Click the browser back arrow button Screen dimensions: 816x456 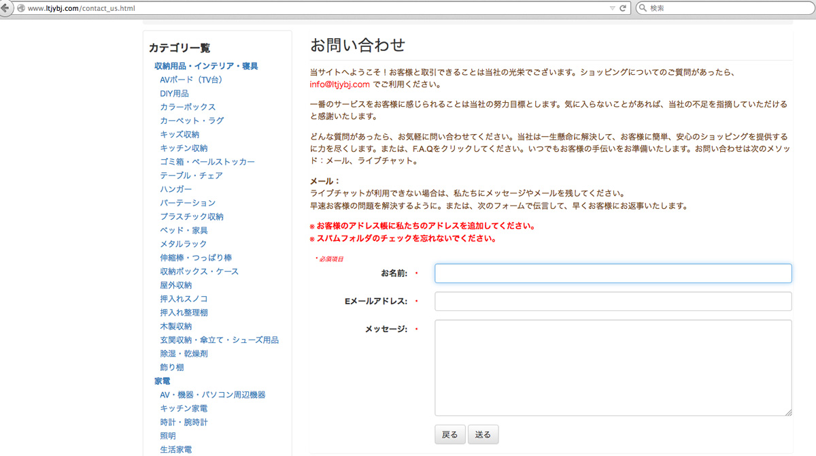pos(5,8)
